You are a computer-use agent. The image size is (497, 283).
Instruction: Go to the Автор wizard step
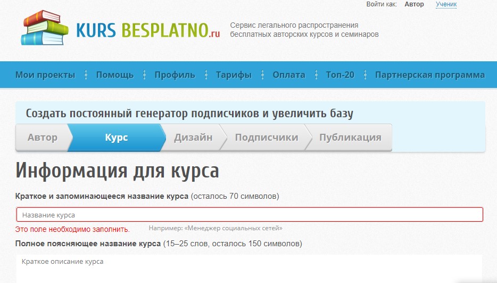(43, 138)
